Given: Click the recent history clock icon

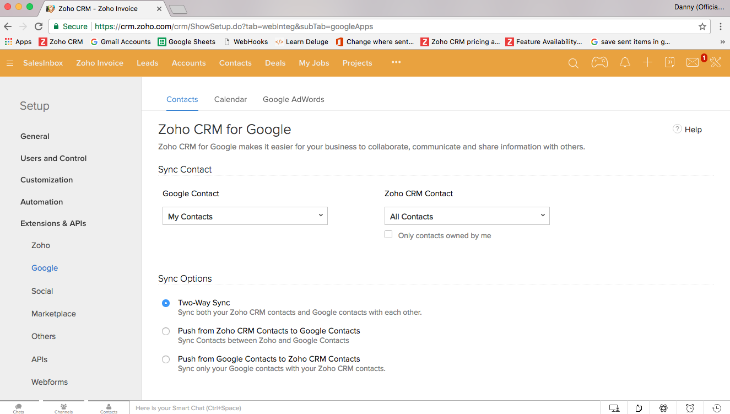Looking at the screenshot, I should [717, 408].
